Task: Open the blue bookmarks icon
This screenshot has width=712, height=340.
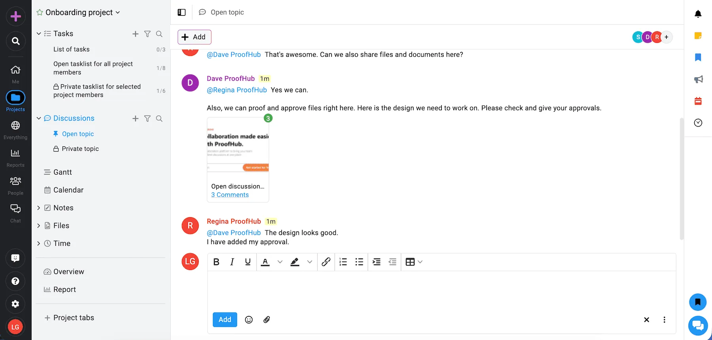Action: tap(698, 57)
